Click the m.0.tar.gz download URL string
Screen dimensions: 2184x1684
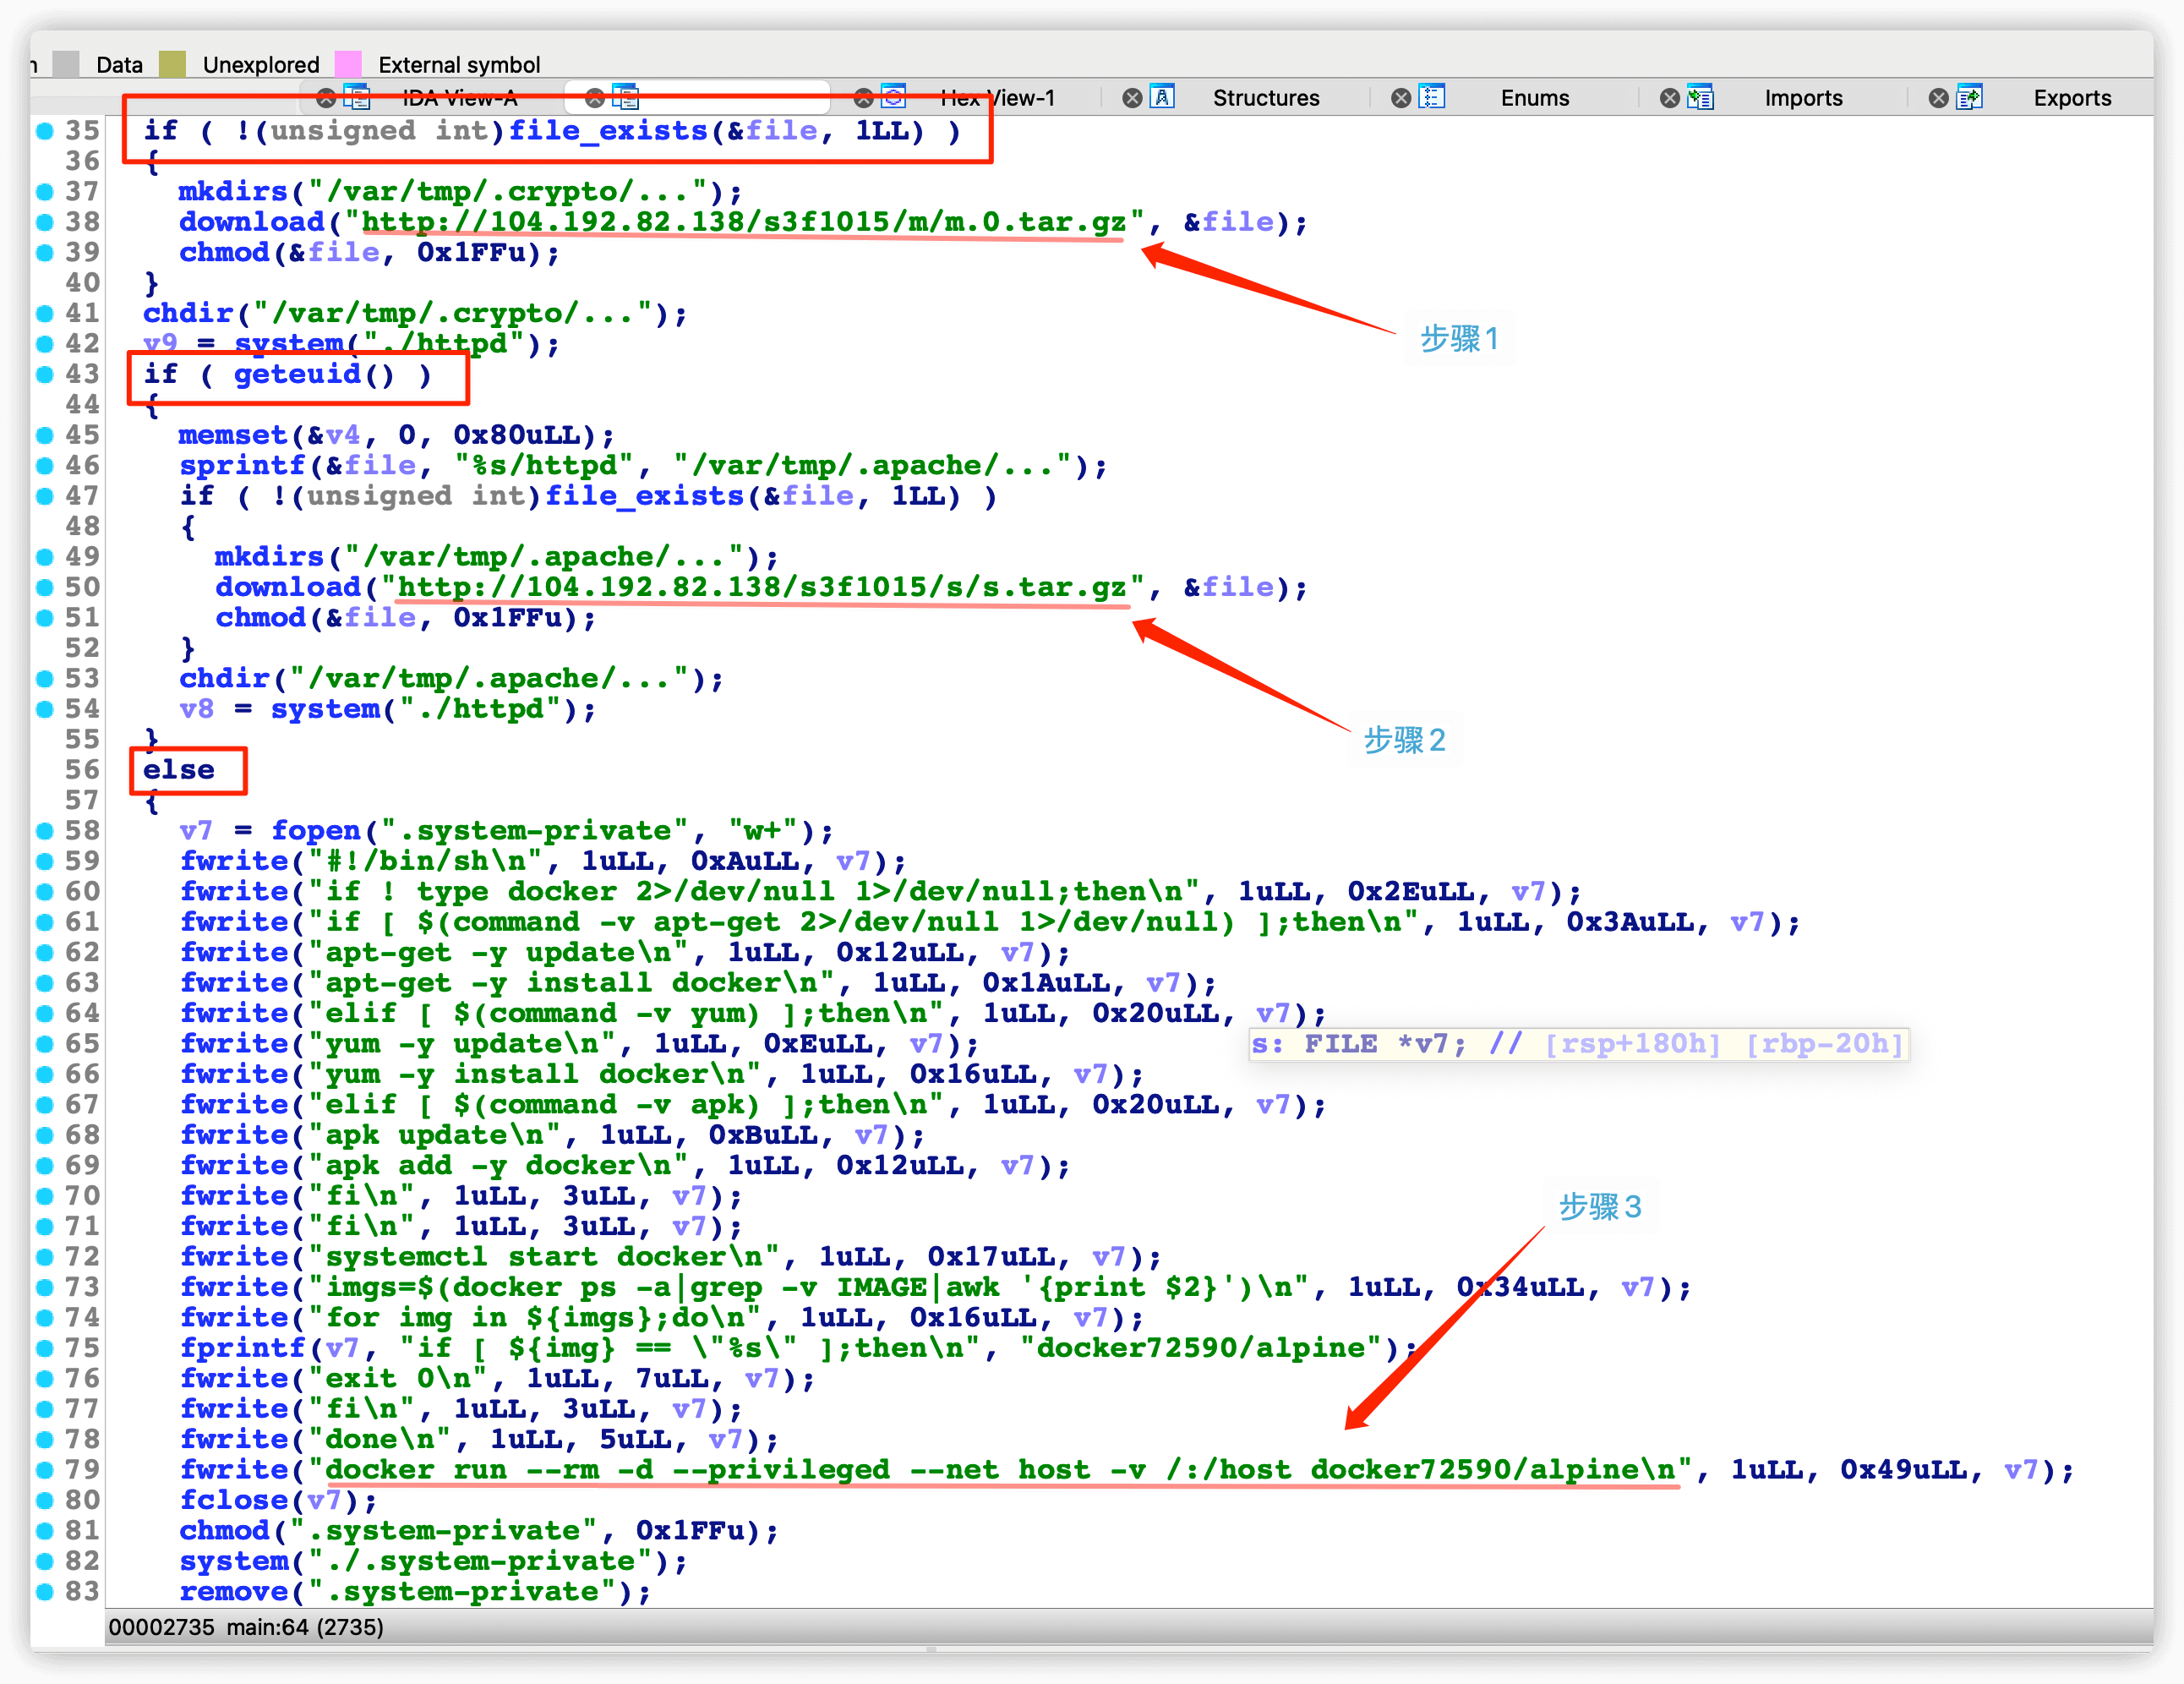click(x=743, y=222)
